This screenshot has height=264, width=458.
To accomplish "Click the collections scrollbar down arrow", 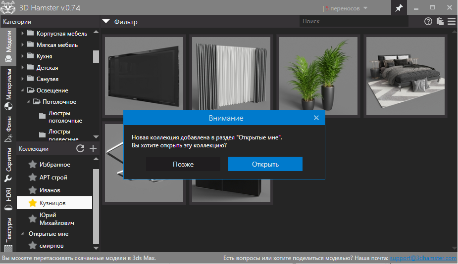I will click(96, 248).
